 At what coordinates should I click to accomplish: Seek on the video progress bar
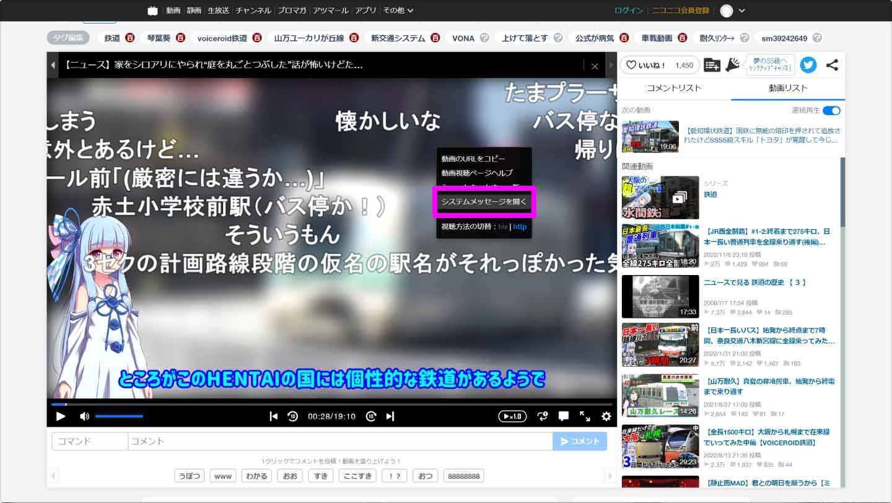coord(331,405)
